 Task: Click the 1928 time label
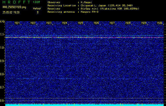coord(128,23)
